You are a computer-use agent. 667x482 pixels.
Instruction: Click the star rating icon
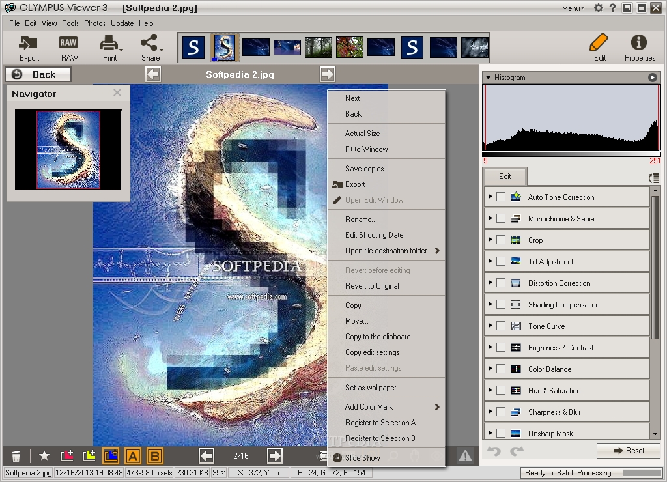44,456
